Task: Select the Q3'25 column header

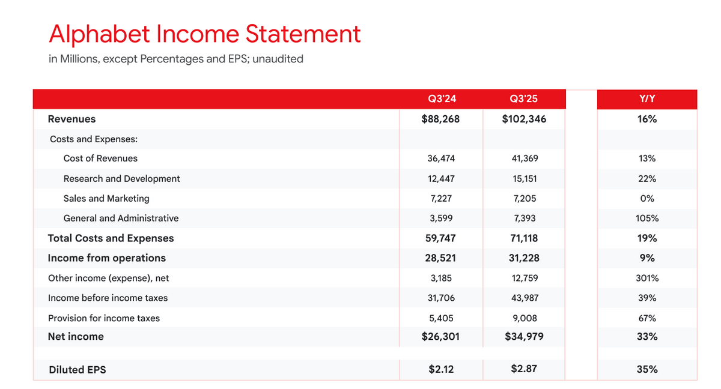Action: pos(524,99)
